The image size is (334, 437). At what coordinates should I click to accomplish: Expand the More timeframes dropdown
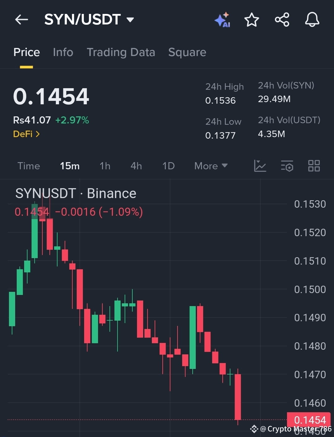tap(211, 166)
